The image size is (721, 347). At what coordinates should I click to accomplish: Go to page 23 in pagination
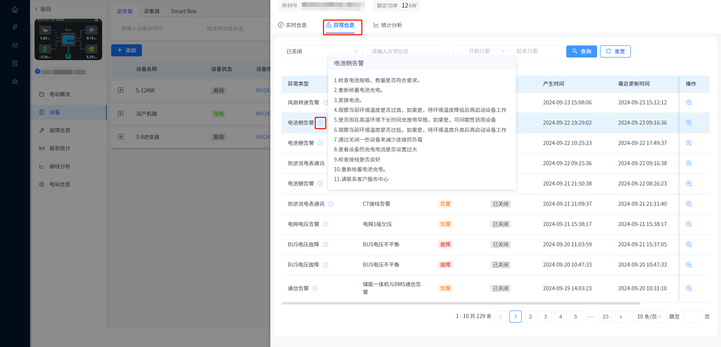coord(605,317)
